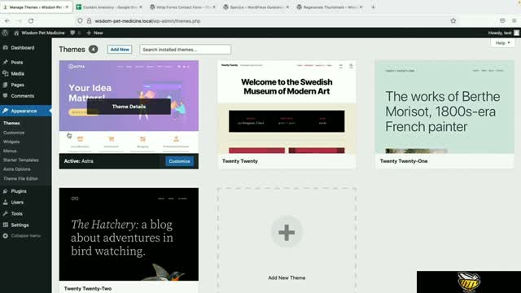Open the Pages menu item
Screen dimensions: 521x293
point(17,85)
